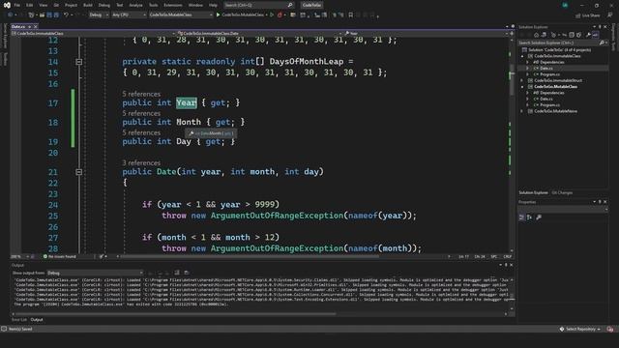Image resolution: width=619 pixels, height=348 pixels.
Task: Click '5 references' CodeLens above Year
Action: coord(141,94)
